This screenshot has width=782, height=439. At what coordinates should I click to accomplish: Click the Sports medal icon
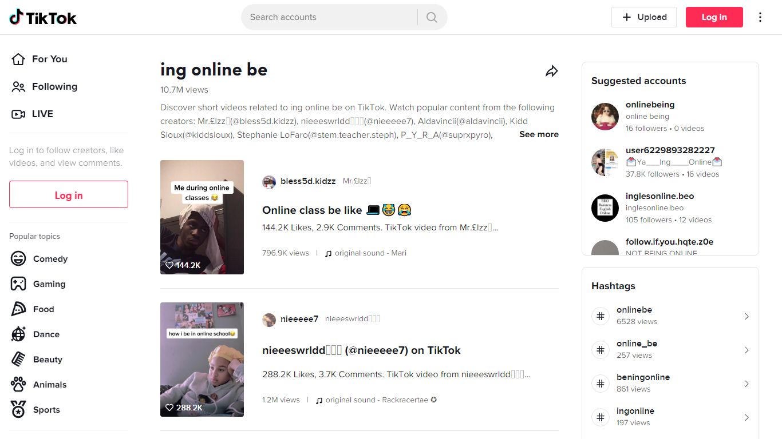click(x=18, y=409)
